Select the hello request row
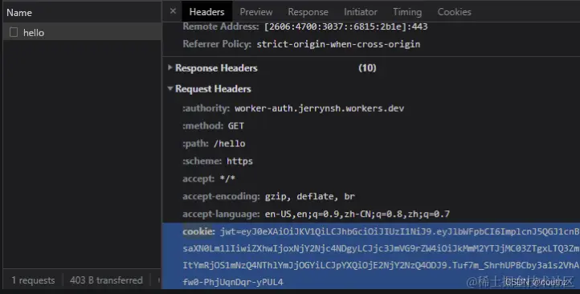 pos(82,32)
